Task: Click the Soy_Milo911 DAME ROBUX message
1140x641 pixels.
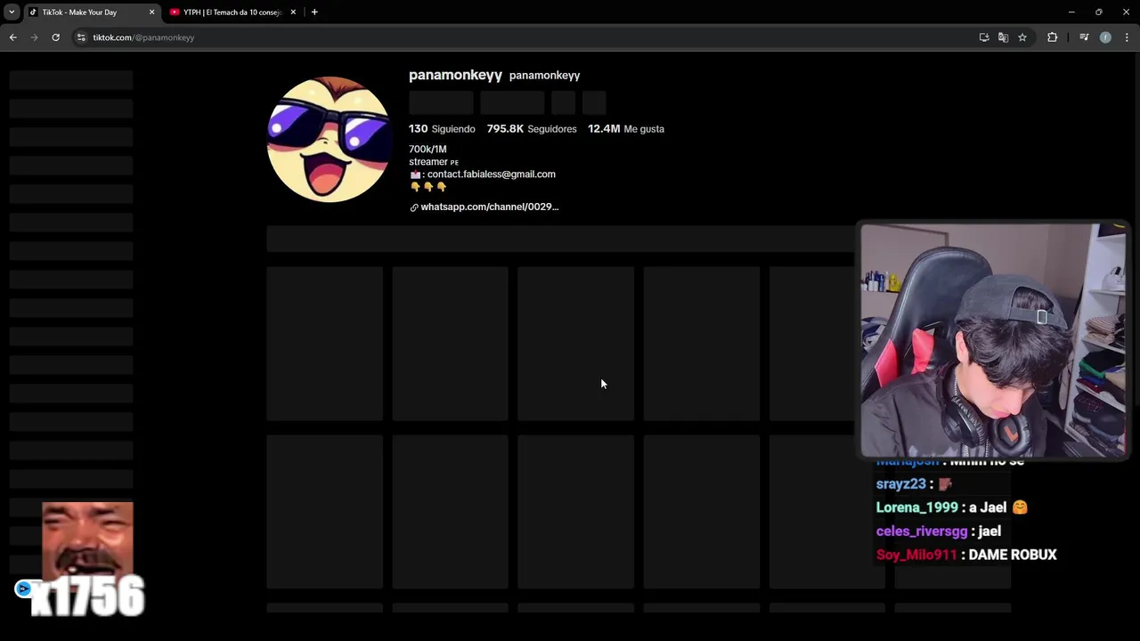Action: tap(966, 555)
